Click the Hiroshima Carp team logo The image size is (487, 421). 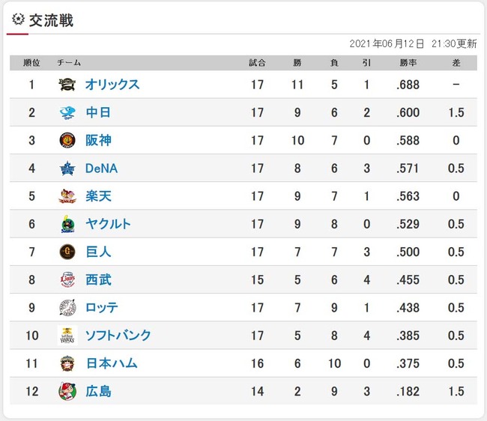coord(67,391)
